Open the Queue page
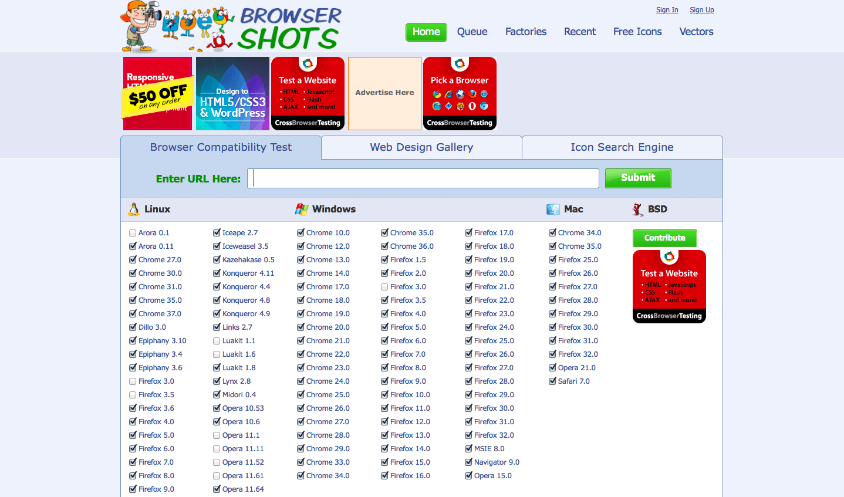This screenshot has width=844, height=497. click(472, 32)
